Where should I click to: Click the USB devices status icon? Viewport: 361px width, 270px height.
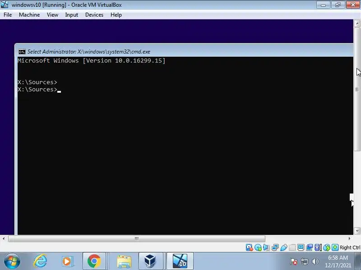[x=284, y=247]
